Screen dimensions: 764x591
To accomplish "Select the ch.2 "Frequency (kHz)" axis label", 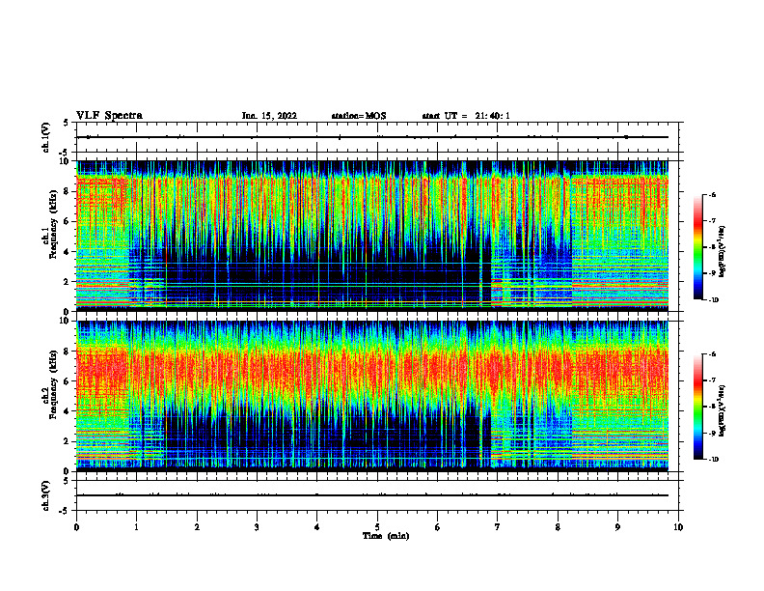I will (52, 384).
